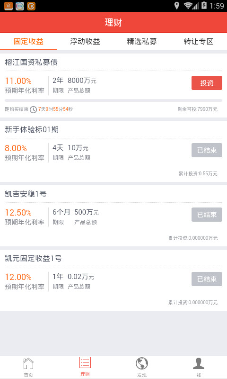The height and width of the screenshot is (379, 227).
Task: Tap the location pin status icon
Action: pyautogui.click(x=177, y=6)
